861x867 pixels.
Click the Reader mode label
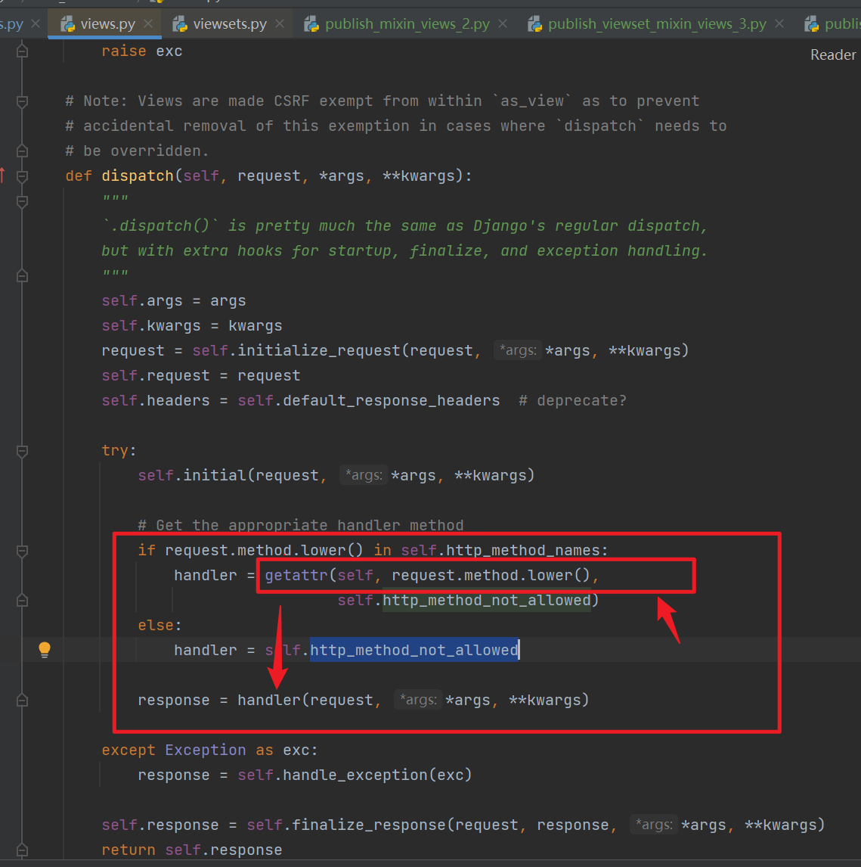[832, 54]
